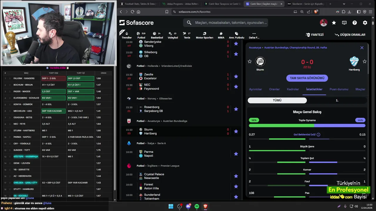
Task: Toggle favorite star for Zwolle - Excelsior
Action: point(236,76)
